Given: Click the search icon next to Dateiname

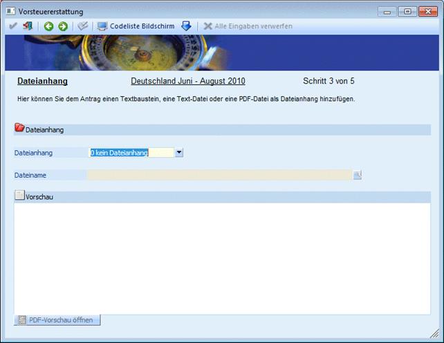Looking at the screenshot, I should pos(358,175).
